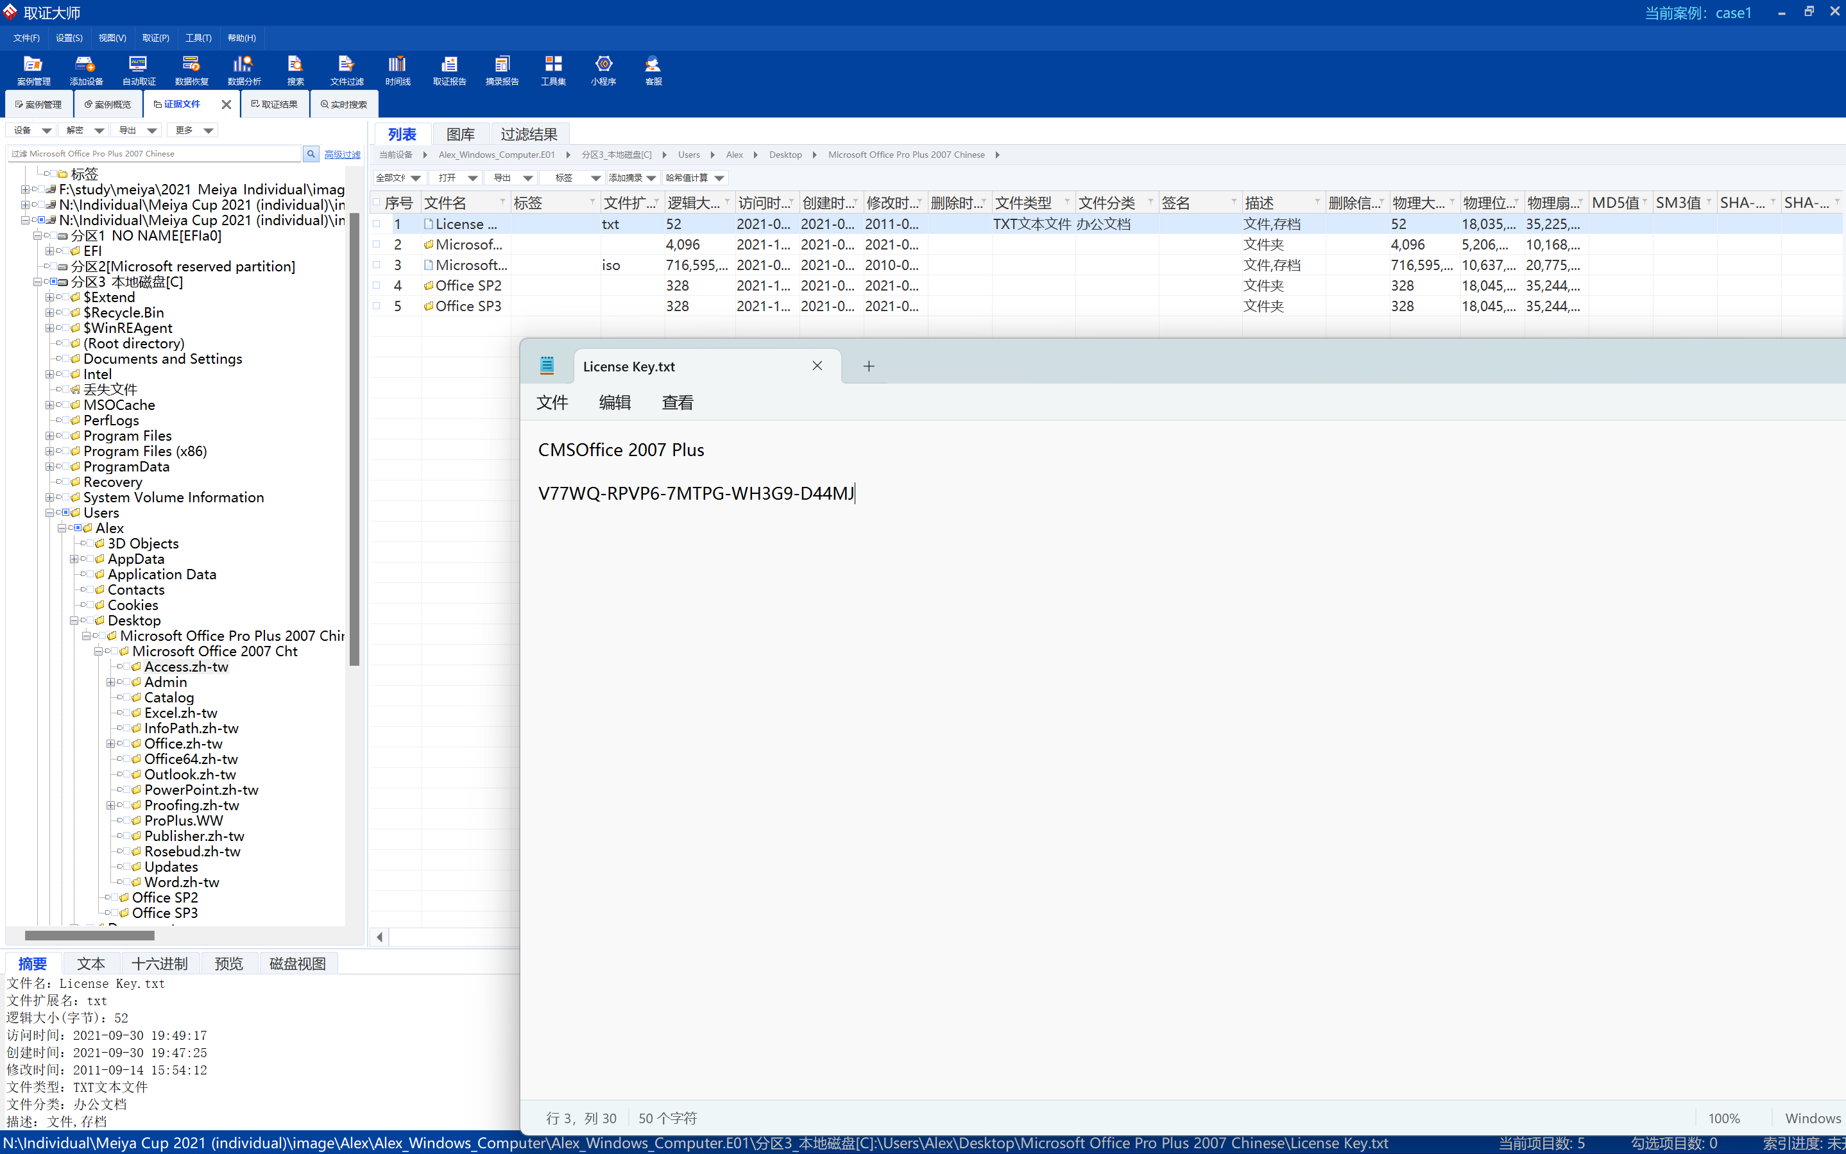Click the magnifier filter search button
The image size is (1846, 1154).
[311, 154]
